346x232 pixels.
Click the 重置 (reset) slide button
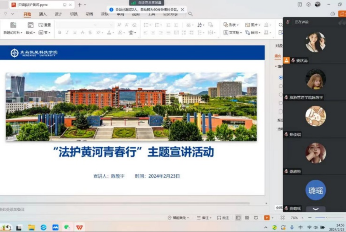pos(45,25)
